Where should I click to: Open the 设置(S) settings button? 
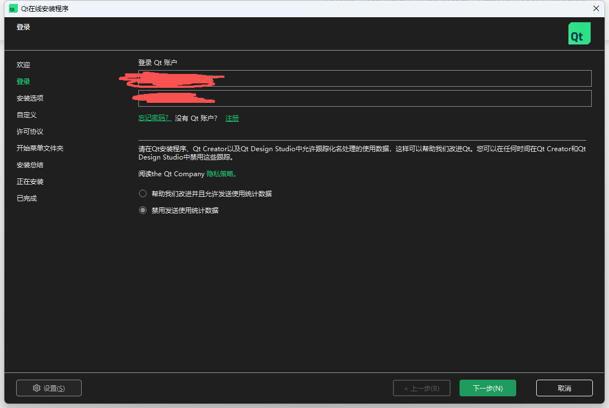click(x=49, y=388)
